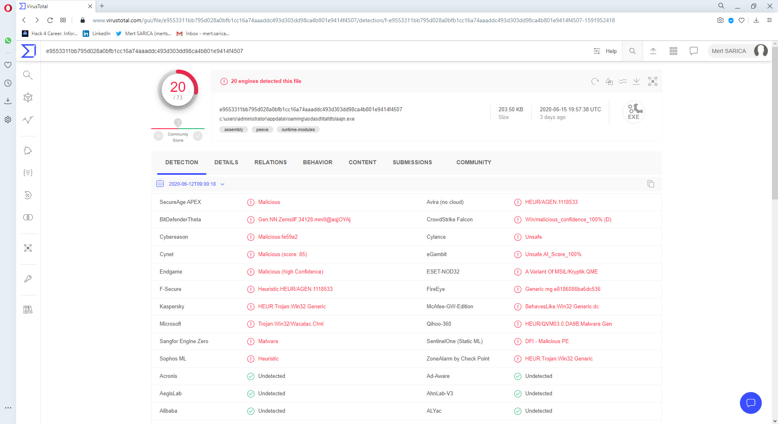Open the Opera history clock icon
Screen dimensions: 778x424
8,83
